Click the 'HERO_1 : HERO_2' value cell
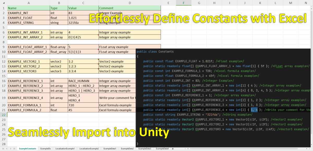313x151 pixels. pyautogui.click(x=83, y=86)
